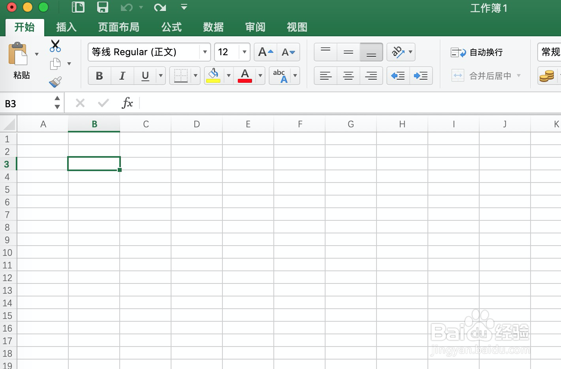This screenshot has height=369, width=561.
Task: Click the Select All corner triangle
Action: point(9,124)
